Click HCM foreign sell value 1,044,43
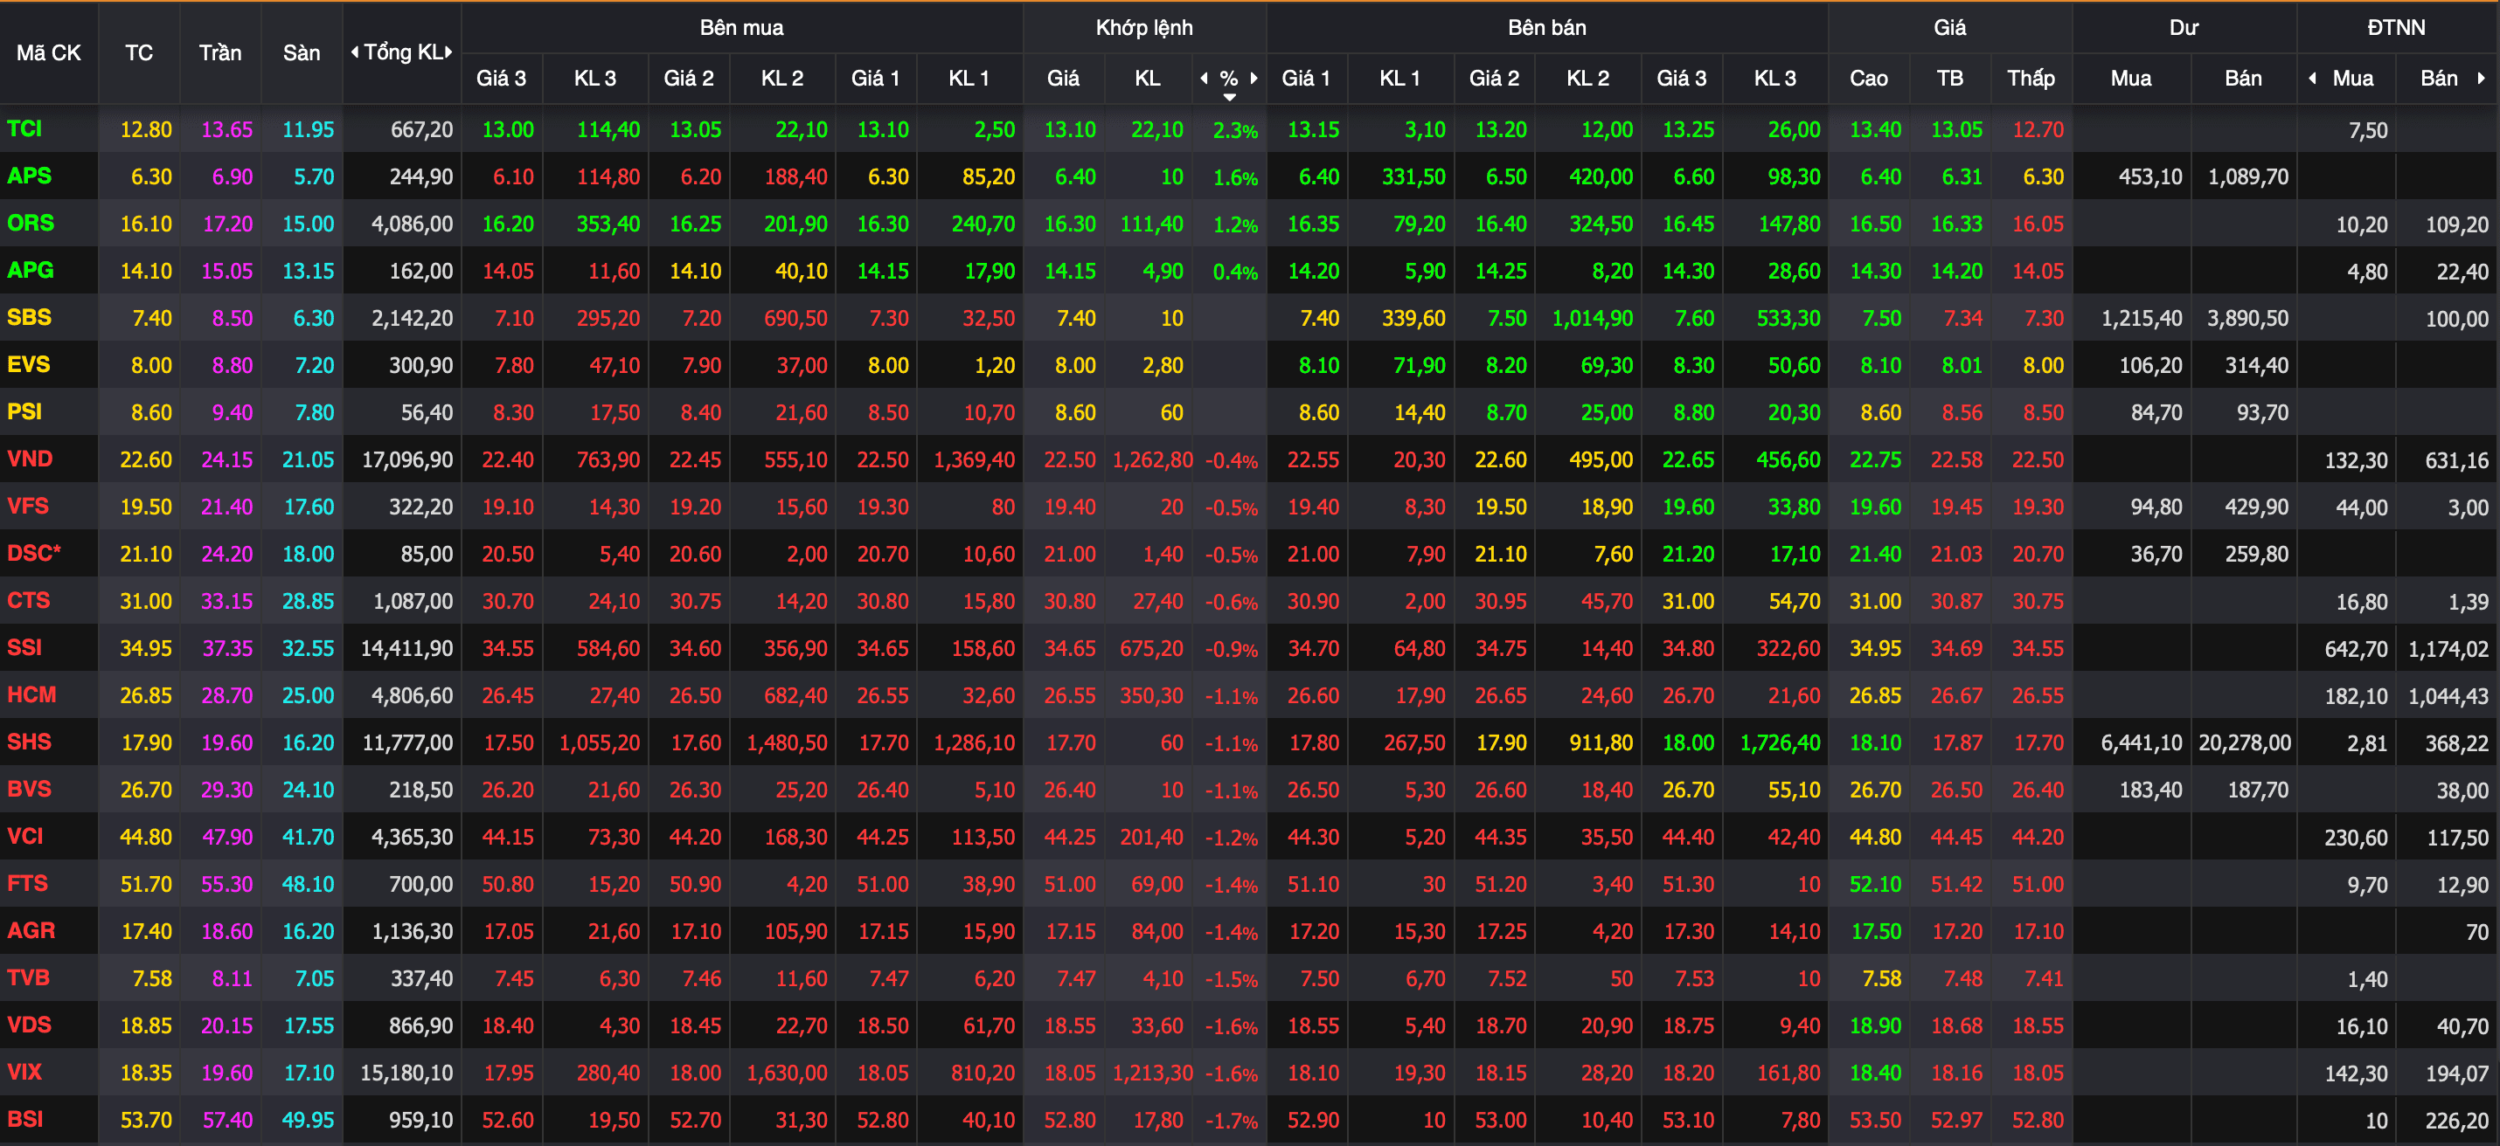The height and width of the screenshot is (1146, 2500). coord(2448,696)
